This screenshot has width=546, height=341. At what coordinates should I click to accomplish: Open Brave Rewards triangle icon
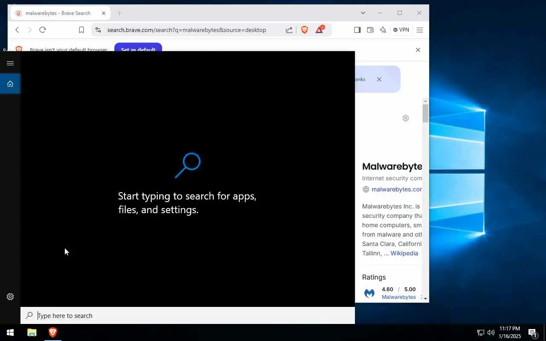pyautogui.click(x=319, y=29)
